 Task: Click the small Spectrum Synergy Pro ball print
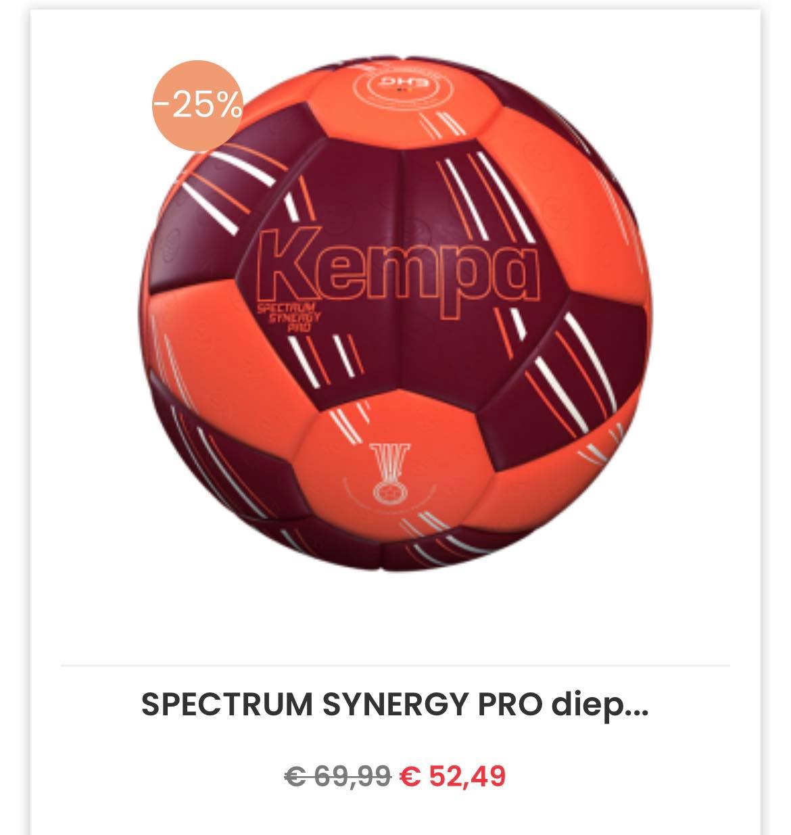(288, 316)
